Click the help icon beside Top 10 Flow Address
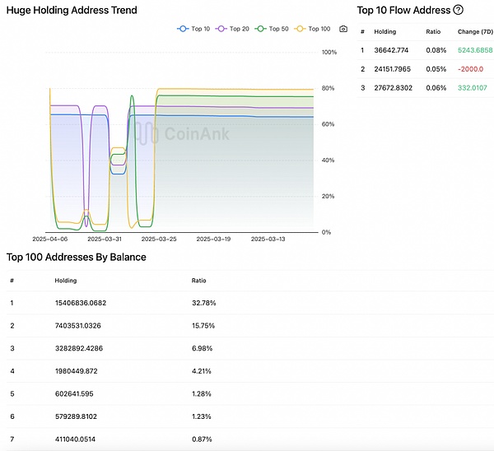The image size is (494, 451). tap(459, 10)
